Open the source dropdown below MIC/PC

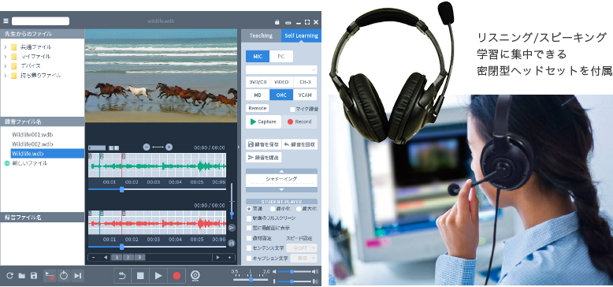click(x=281, y=69)
